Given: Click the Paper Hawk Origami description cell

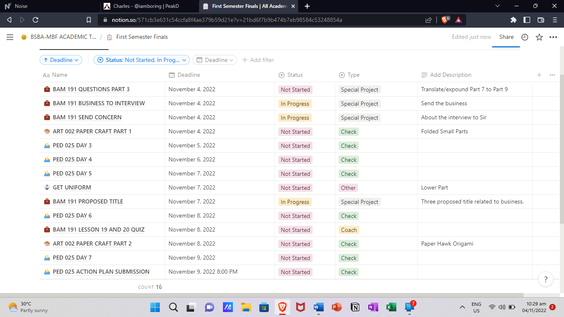Looking at the screenshot, I should [475, 244].
